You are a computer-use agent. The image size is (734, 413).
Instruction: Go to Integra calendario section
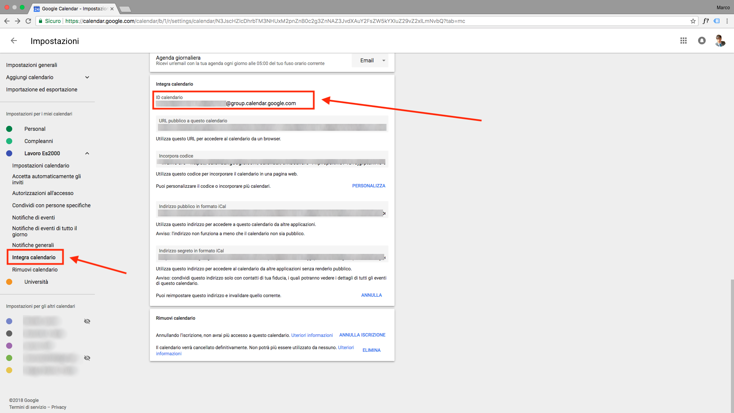pos(34,257)
